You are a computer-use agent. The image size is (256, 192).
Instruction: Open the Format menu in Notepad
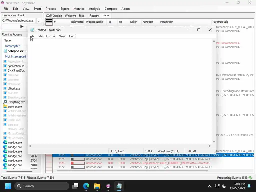(51, 36)
